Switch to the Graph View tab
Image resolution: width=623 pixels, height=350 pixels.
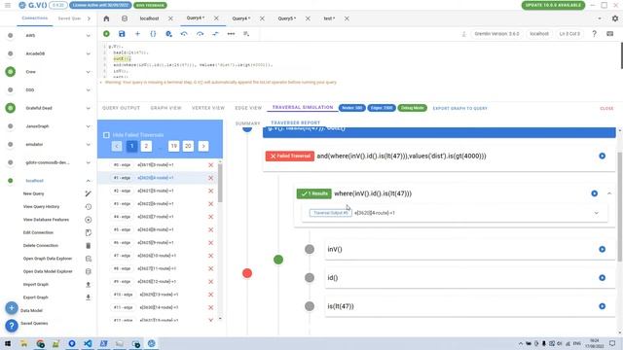[x=165, y=108]
